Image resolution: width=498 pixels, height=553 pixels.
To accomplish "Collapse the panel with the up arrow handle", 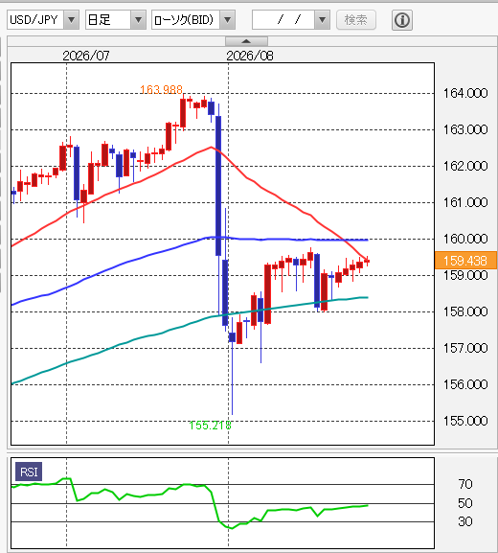I will tap(246, 41).
